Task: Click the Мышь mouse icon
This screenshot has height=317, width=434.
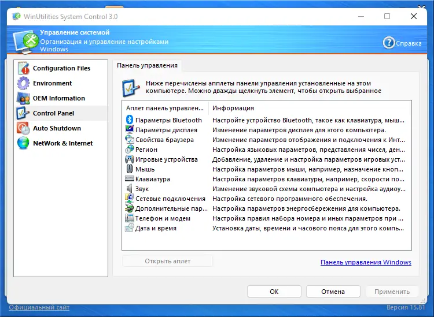Action: (130, 169)
